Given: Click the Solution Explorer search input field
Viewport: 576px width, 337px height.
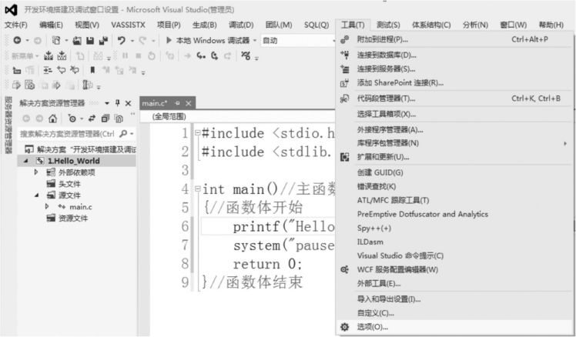Looking at the screenshot, I should coord(68,134).
